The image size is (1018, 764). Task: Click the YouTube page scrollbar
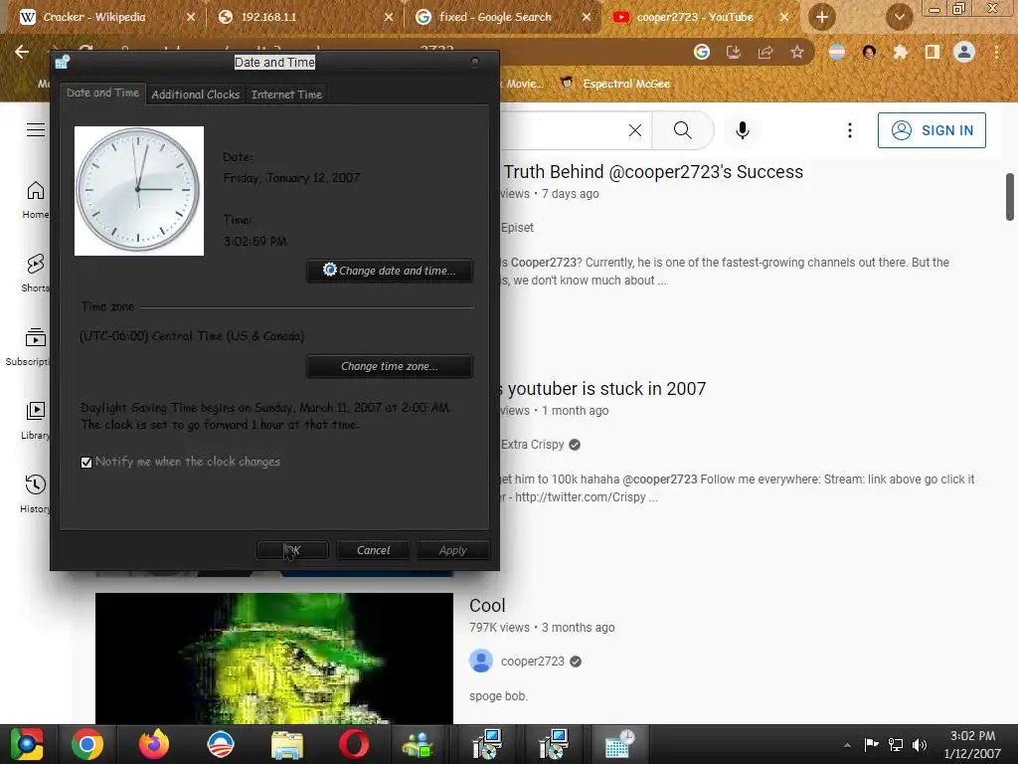click(x=1010, y=197)
